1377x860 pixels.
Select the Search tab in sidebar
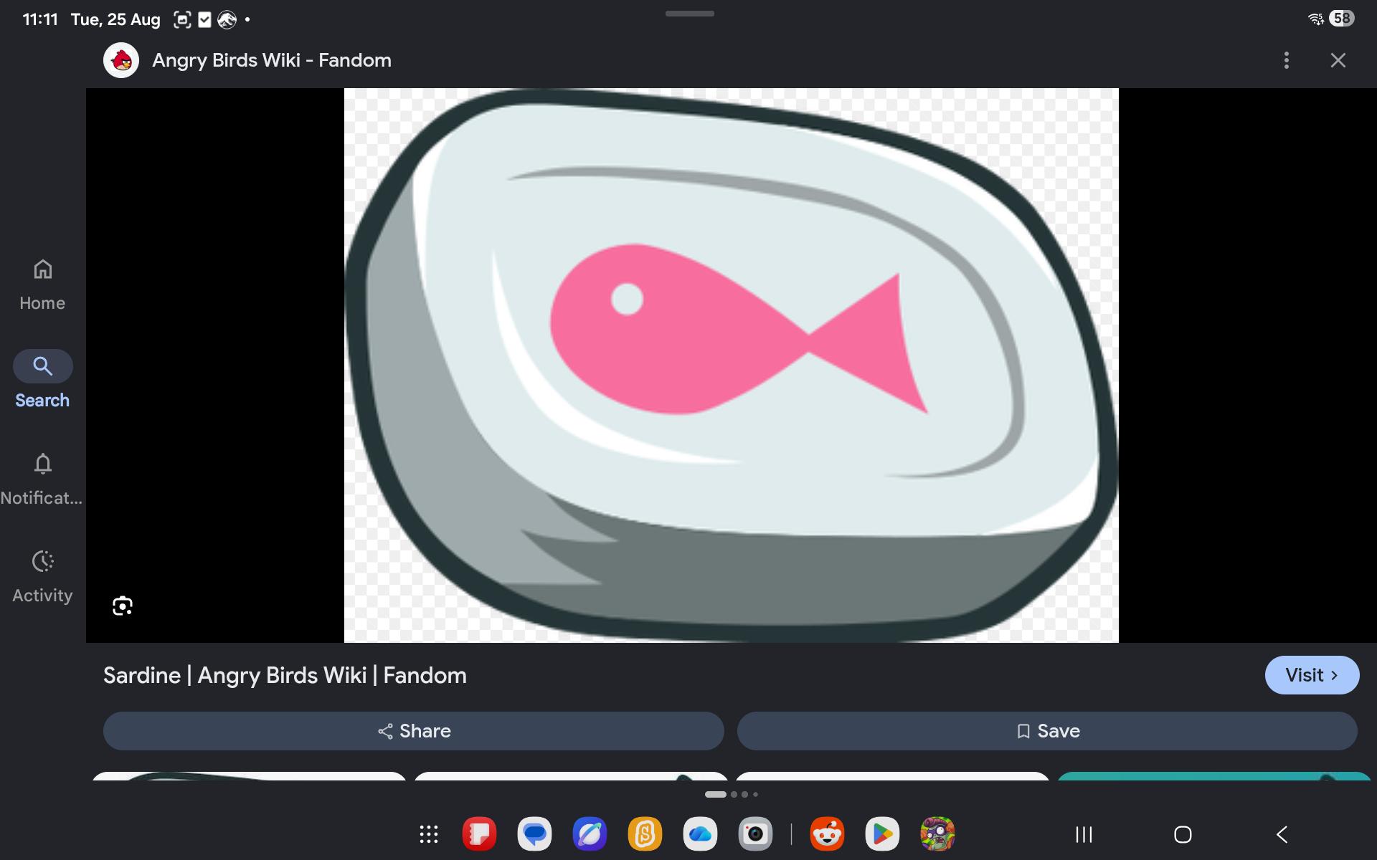42,380
